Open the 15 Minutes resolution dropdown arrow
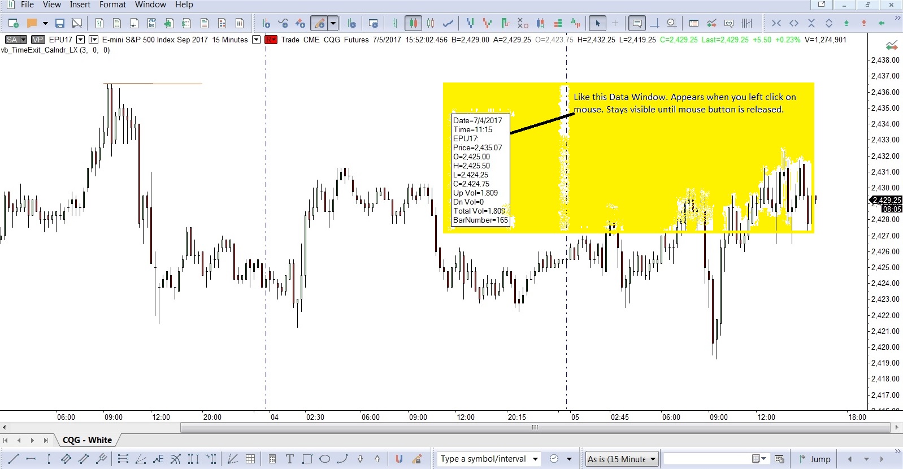 tap(256, 40)
